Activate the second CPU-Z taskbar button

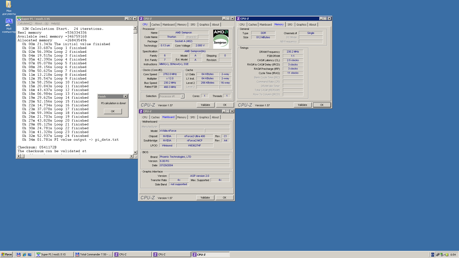[172, 255]
